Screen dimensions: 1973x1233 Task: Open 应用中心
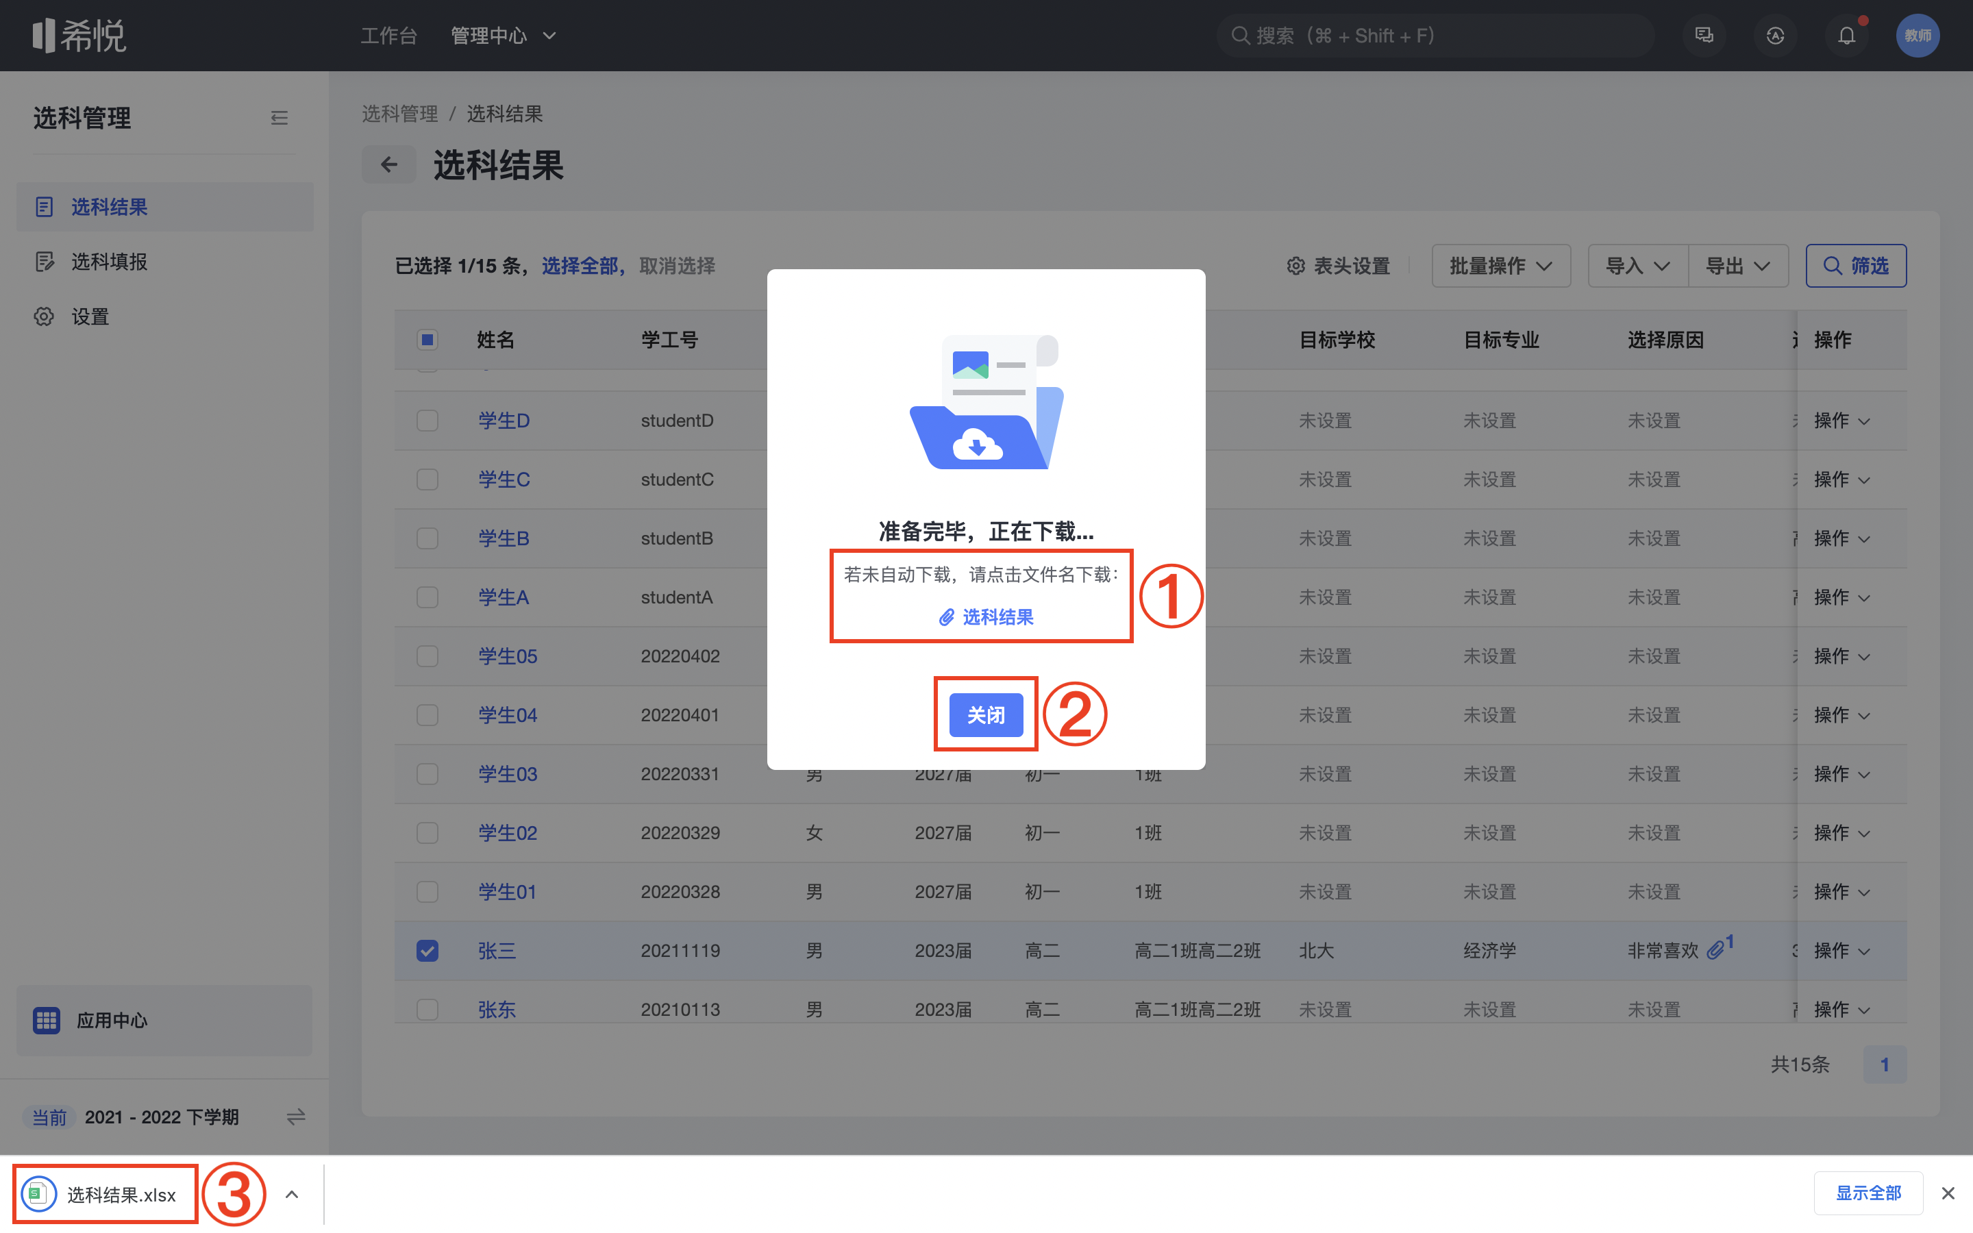164,1020
